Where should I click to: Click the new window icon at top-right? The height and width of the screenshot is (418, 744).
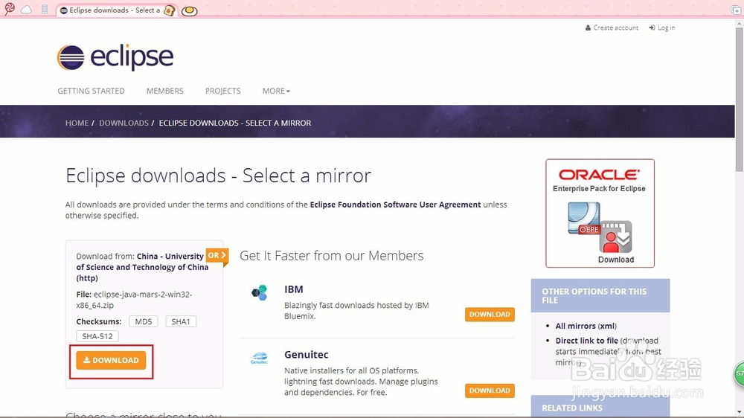point(736,10)
